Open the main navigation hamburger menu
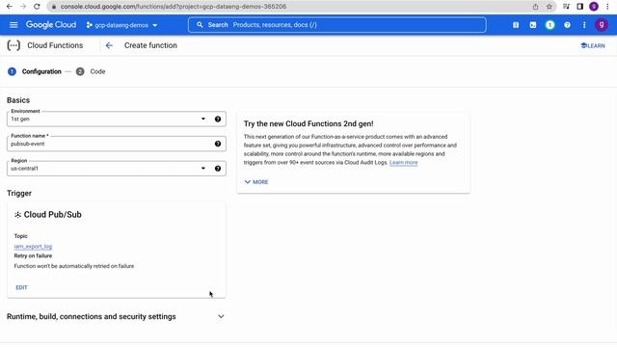Image resolution: width=617 pixels, height=347 pixels. [x=13, y=25]
